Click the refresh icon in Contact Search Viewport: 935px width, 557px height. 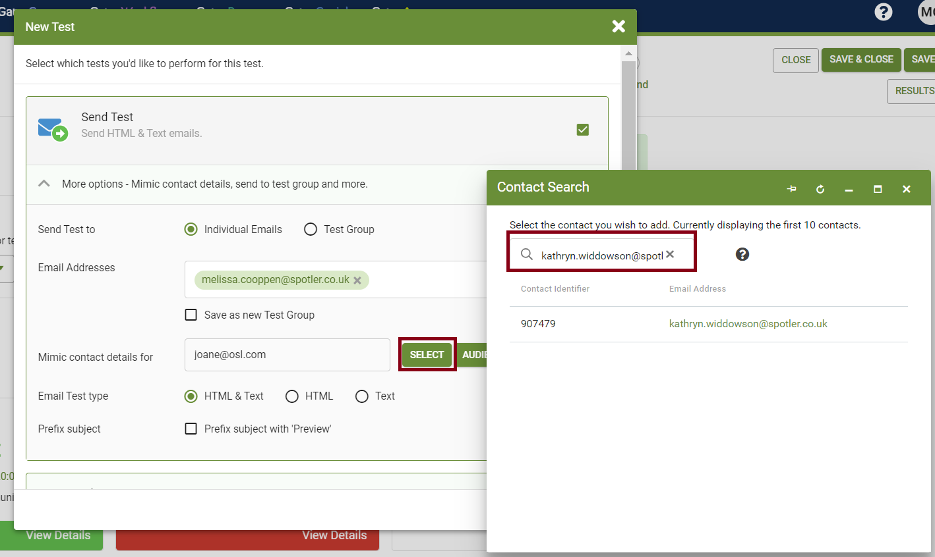820,189
